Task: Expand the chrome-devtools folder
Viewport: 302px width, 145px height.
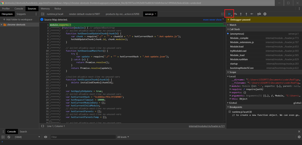Action: tap(2, 25)
